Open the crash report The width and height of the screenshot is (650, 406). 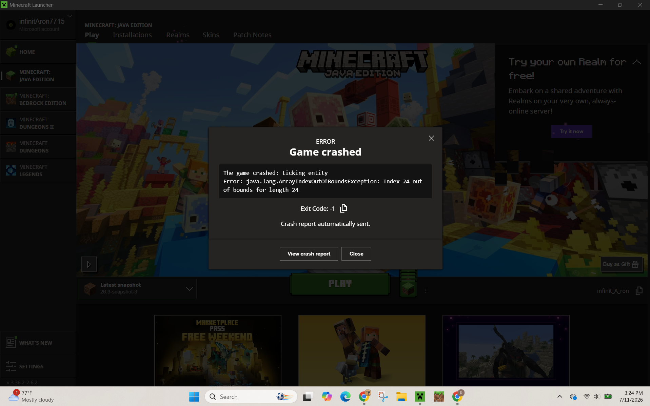coord(309,254)
